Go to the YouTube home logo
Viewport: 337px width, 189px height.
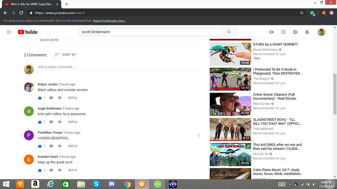[x=28, y=32]
